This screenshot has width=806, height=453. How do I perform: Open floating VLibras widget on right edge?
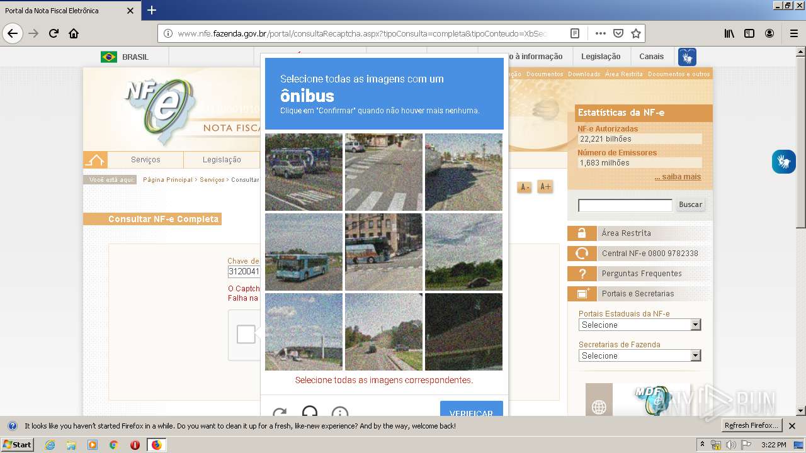[x=784, y=162]
